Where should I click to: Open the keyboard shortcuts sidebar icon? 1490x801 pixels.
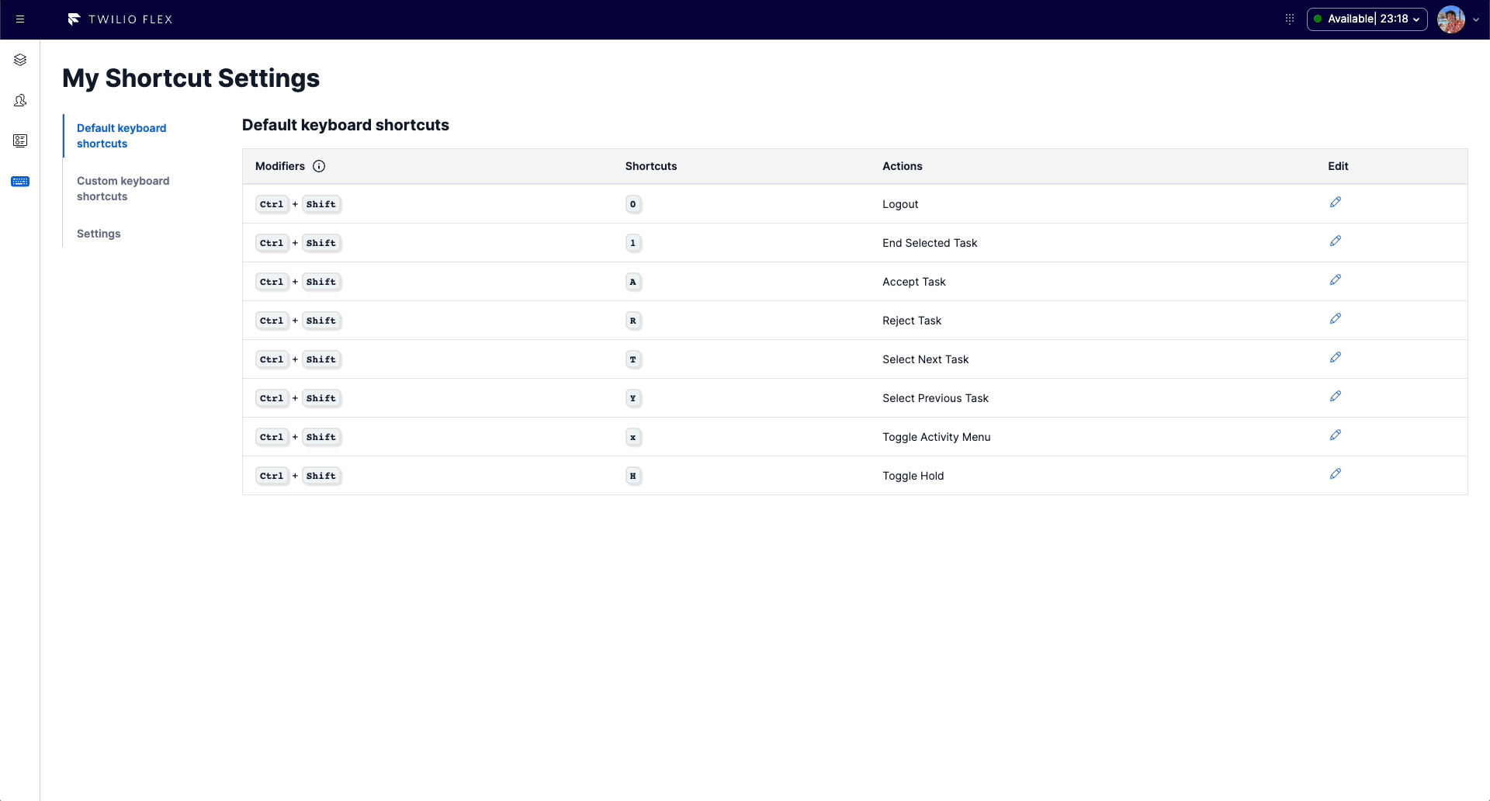pos(20,181)
